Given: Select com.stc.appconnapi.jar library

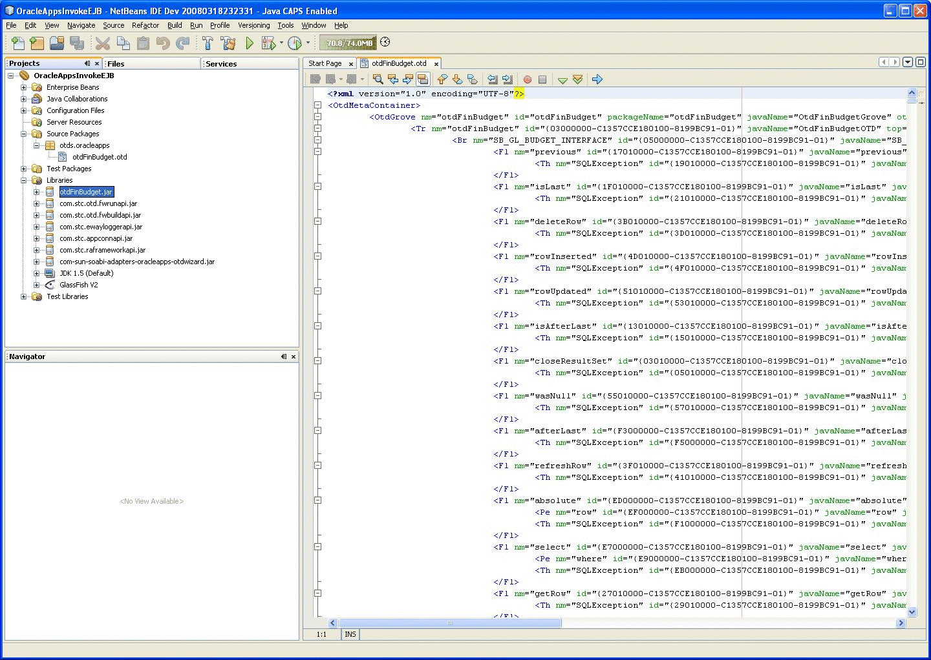Looking at the screenshot, I should [96, 238].
